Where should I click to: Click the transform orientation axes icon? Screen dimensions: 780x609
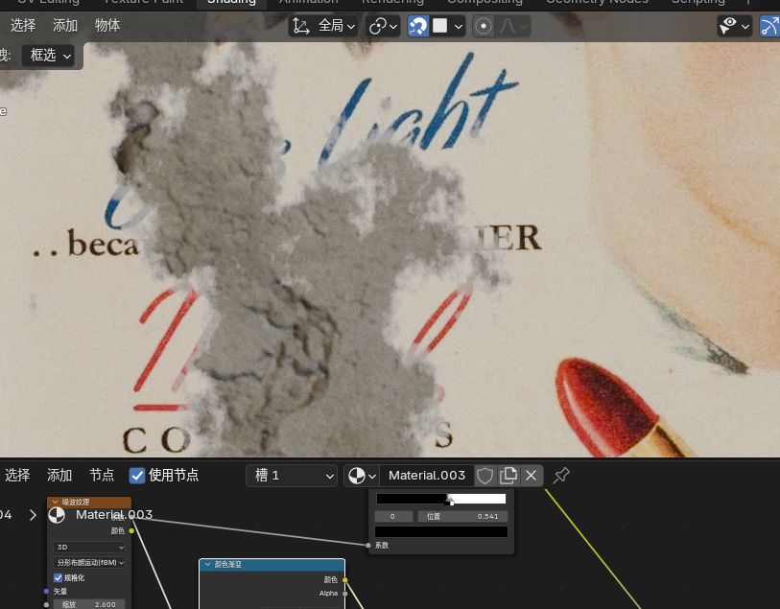(x=300, y=26)
